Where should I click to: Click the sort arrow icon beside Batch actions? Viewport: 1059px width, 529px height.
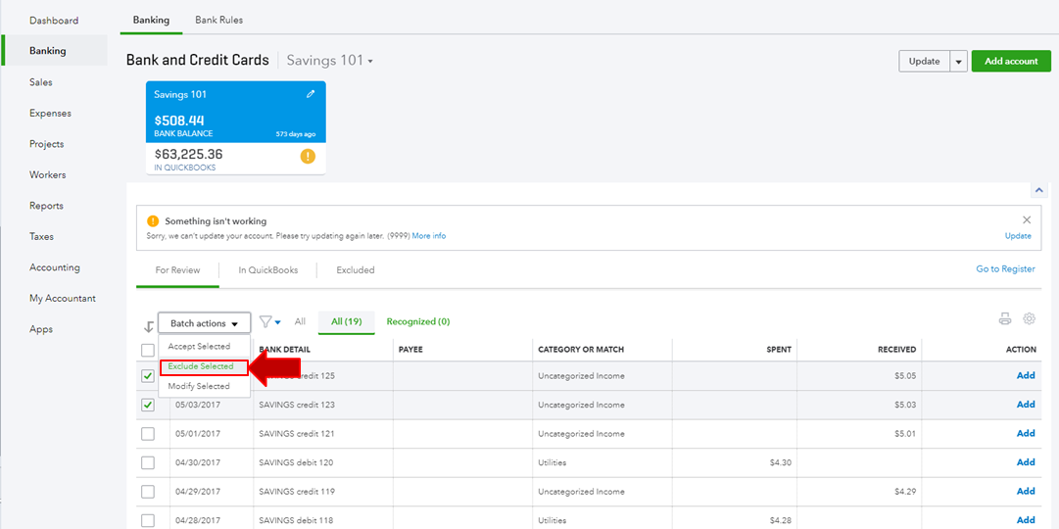click(x=149, y=327)
